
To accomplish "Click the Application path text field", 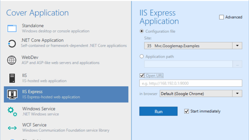I will point(188,64).
